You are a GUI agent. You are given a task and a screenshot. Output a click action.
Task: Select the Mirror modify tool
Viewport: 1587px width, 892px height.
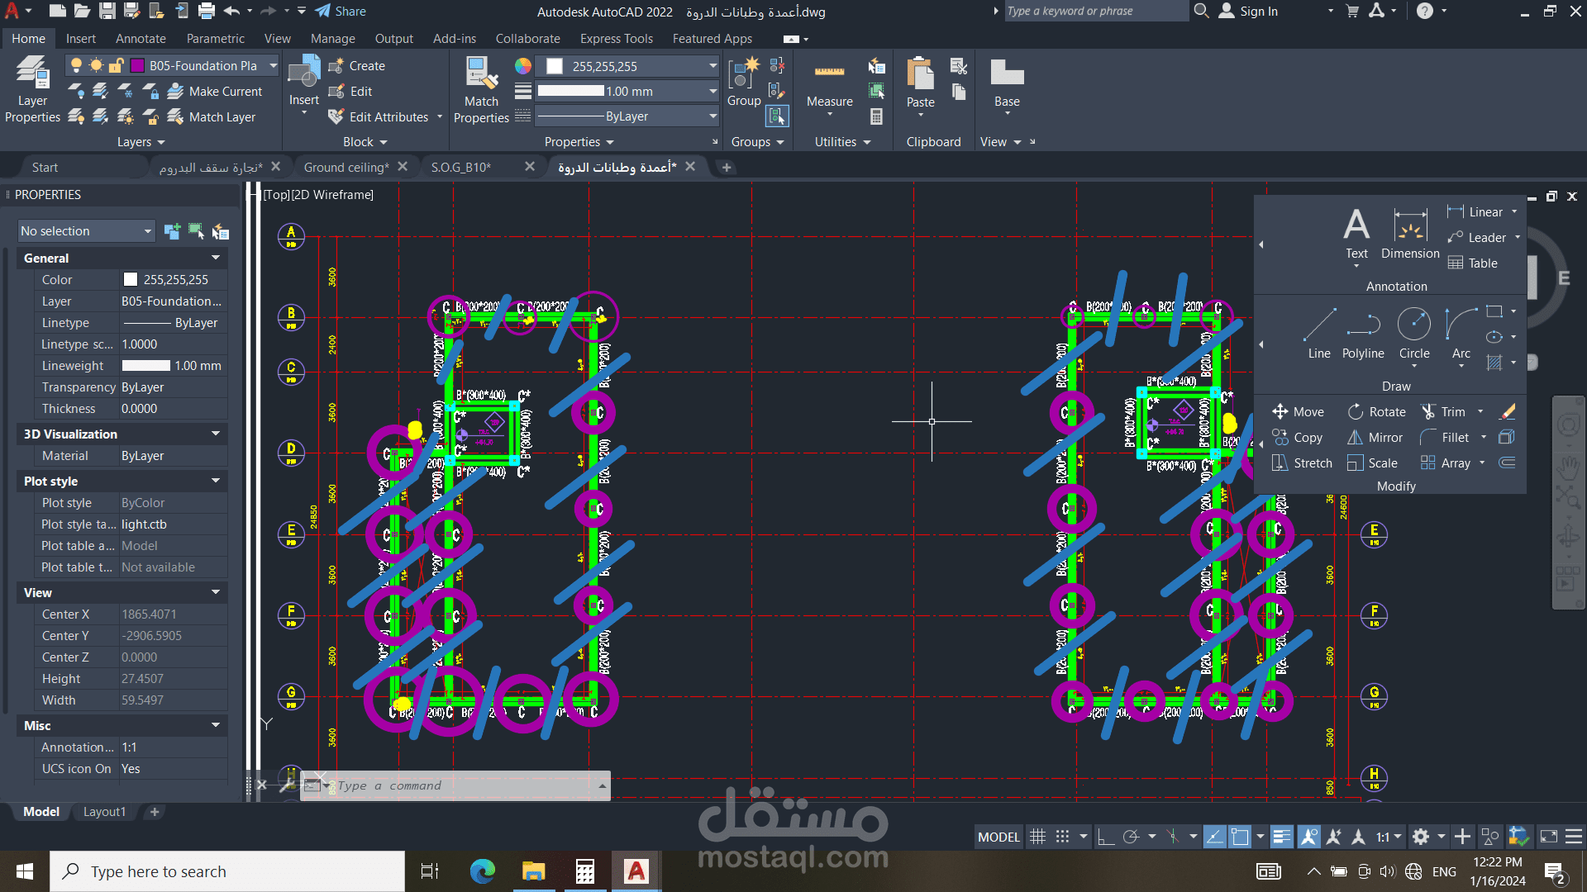pyautogui.click(x=1375, y=438)
